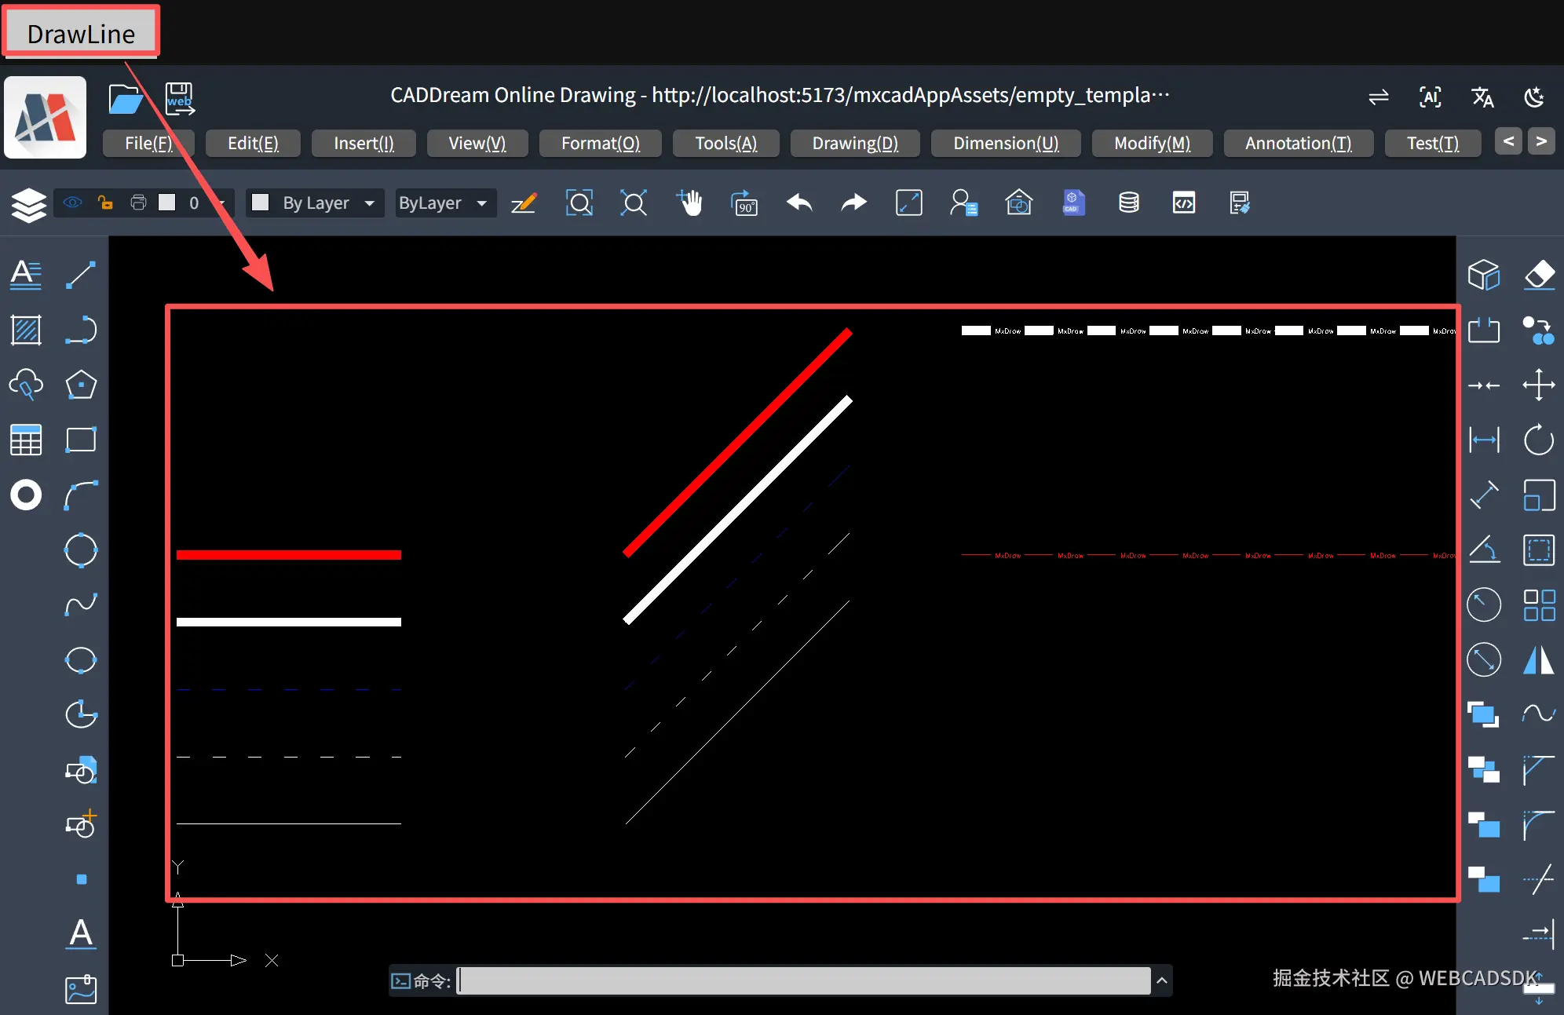The height and width of the screenshot is (1015, 1564).
Task: Expand the command line history arrow
Action: click(1162, 980)
